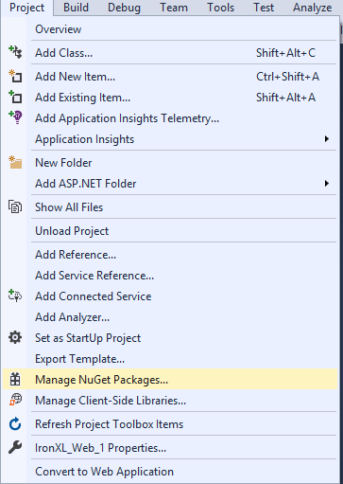Click the wrench icon beside Properties
Viewport: 343px width, 484px height.
coord(15,447)
